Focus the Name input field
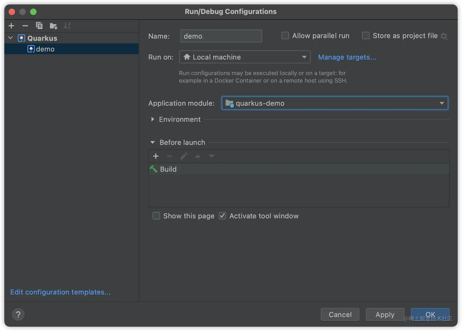The image size is (462, 331). 221,36
